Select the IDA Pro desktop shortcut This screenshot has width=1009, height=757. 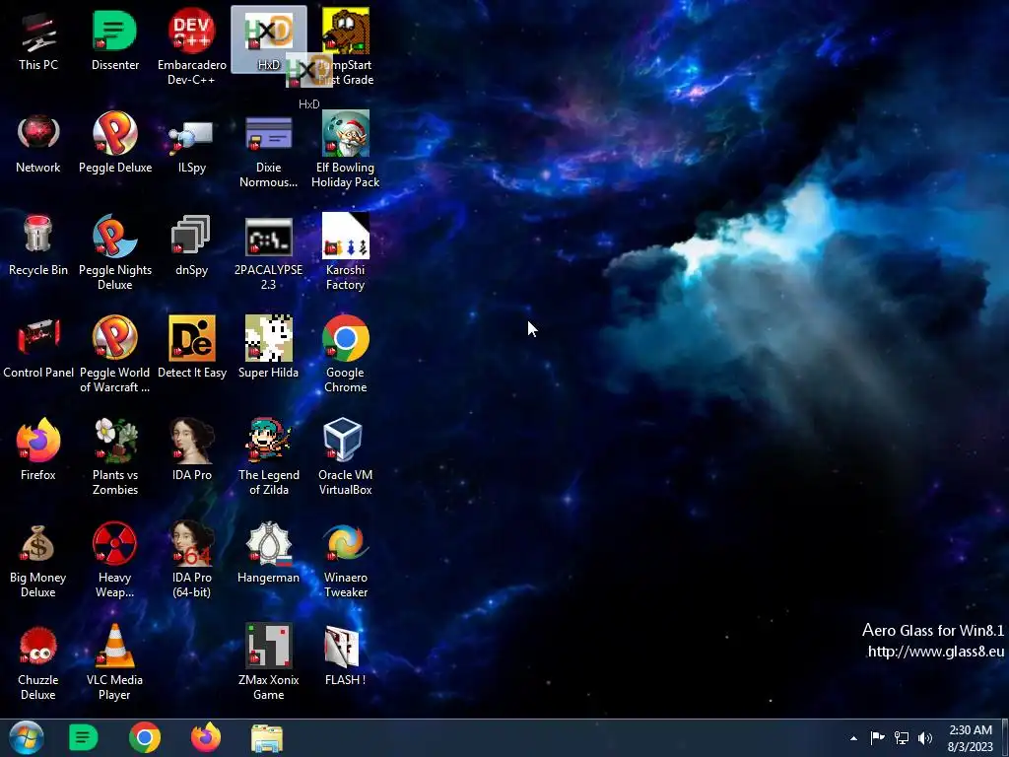tap(192, 449)
